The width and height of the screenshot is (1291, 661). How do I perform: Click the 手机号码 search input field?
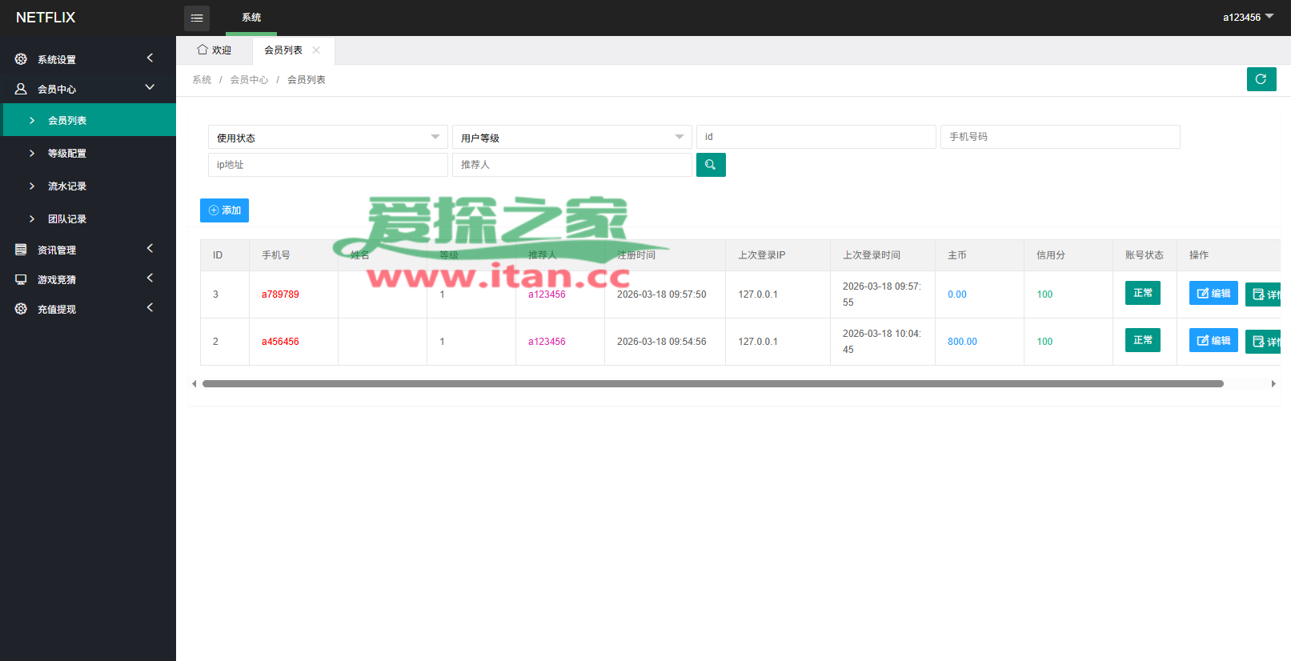pyautogui.click(x=1060, y=137)
